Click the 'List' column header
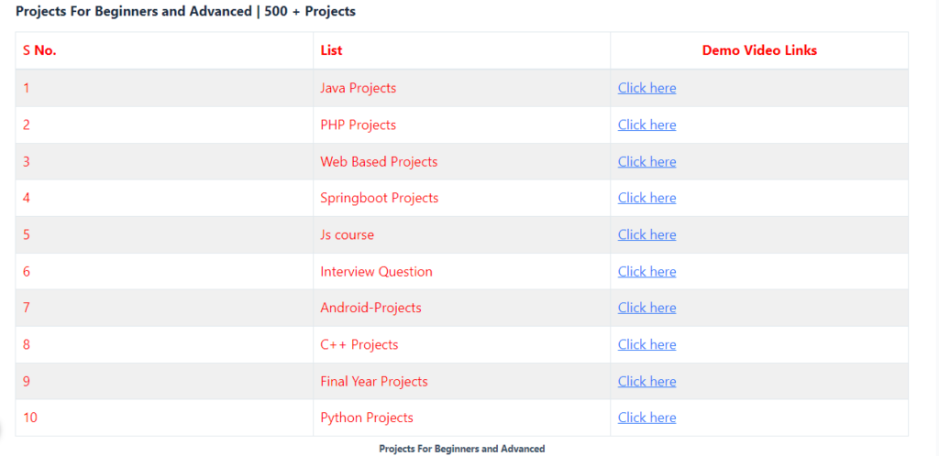Screen dimensions: 939x456 tap(462, 50)
